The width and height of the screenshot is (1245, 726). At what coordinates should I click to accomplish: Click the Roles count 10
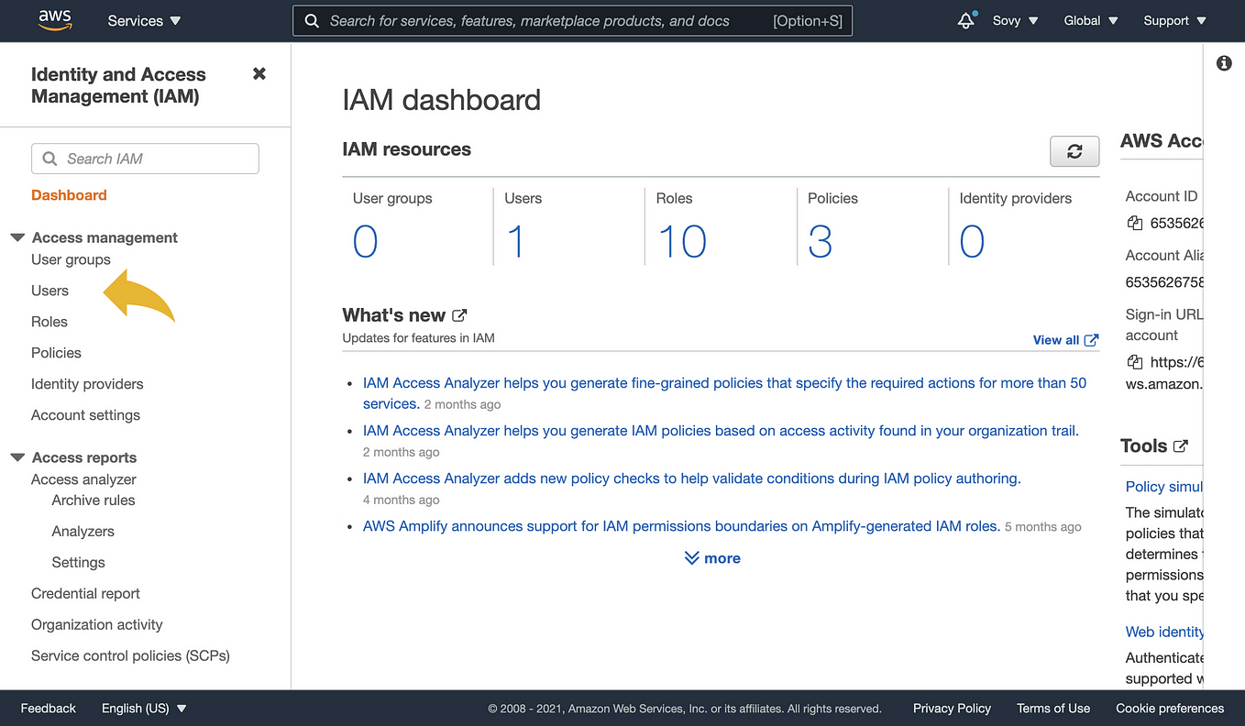coord(682,242)
